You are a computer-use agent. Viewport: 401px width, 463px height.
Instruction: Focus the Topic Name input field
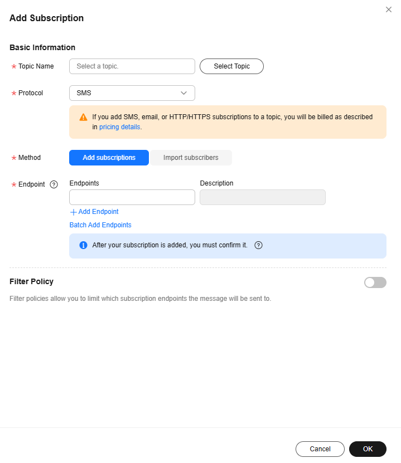[x=132, y=66]
